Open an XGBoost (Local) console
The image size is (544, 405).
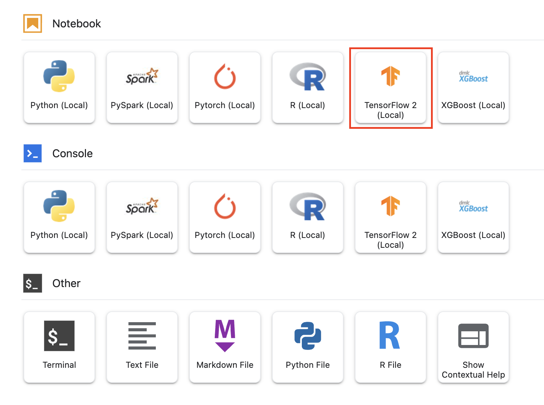pos(473,218)
